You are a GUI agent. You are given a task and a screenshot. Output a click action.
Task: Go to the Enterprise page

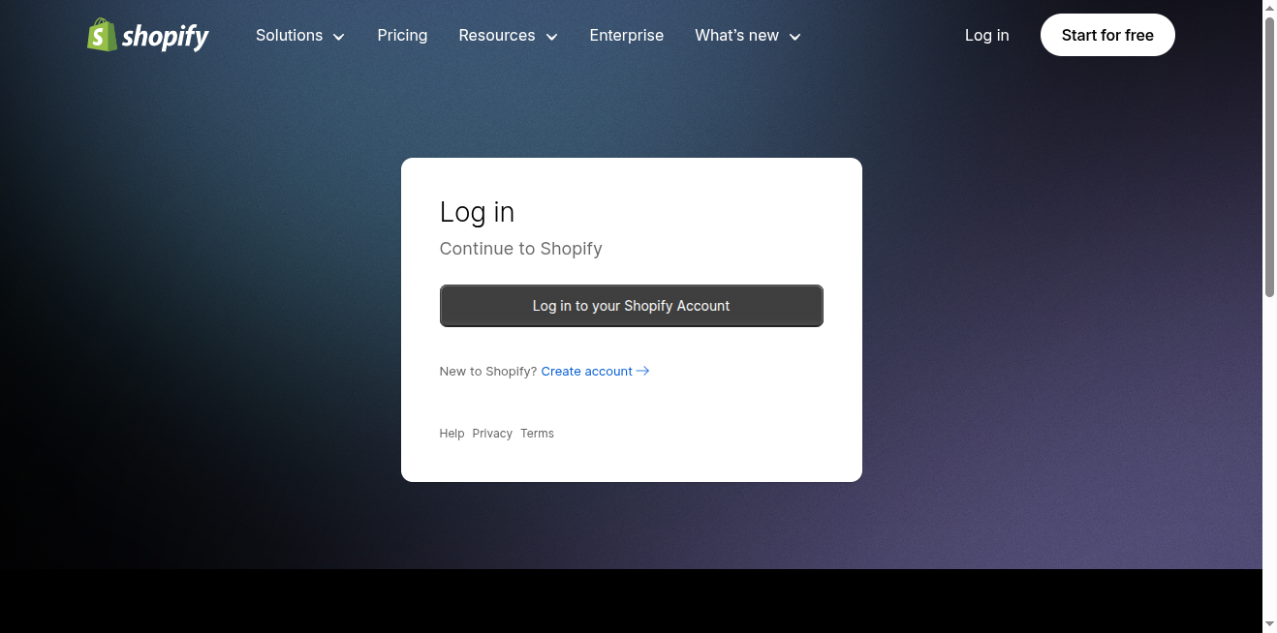pyautogui.click(x=627, y=35)
